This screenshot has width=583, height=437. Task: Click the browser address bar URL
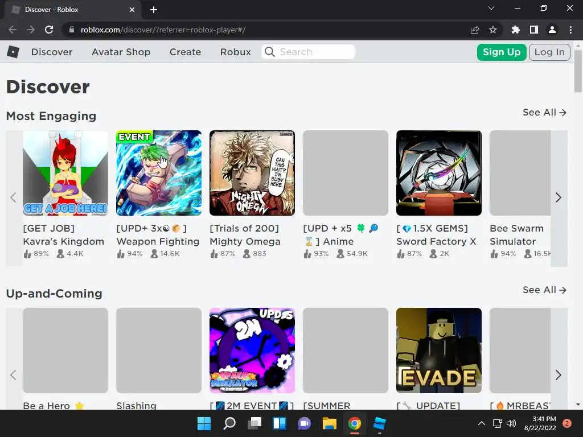[x=163, y=30]
